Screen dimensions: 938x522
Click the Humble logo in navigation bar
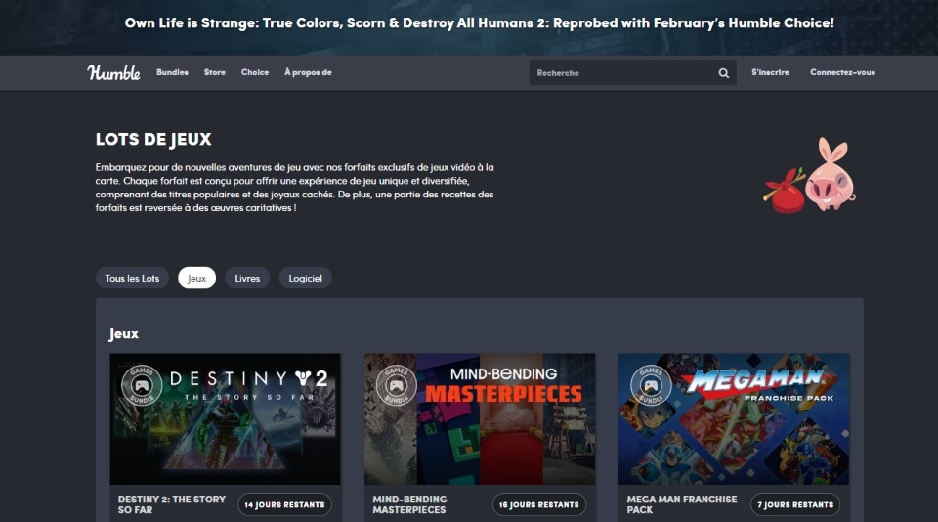pos(113,72)
